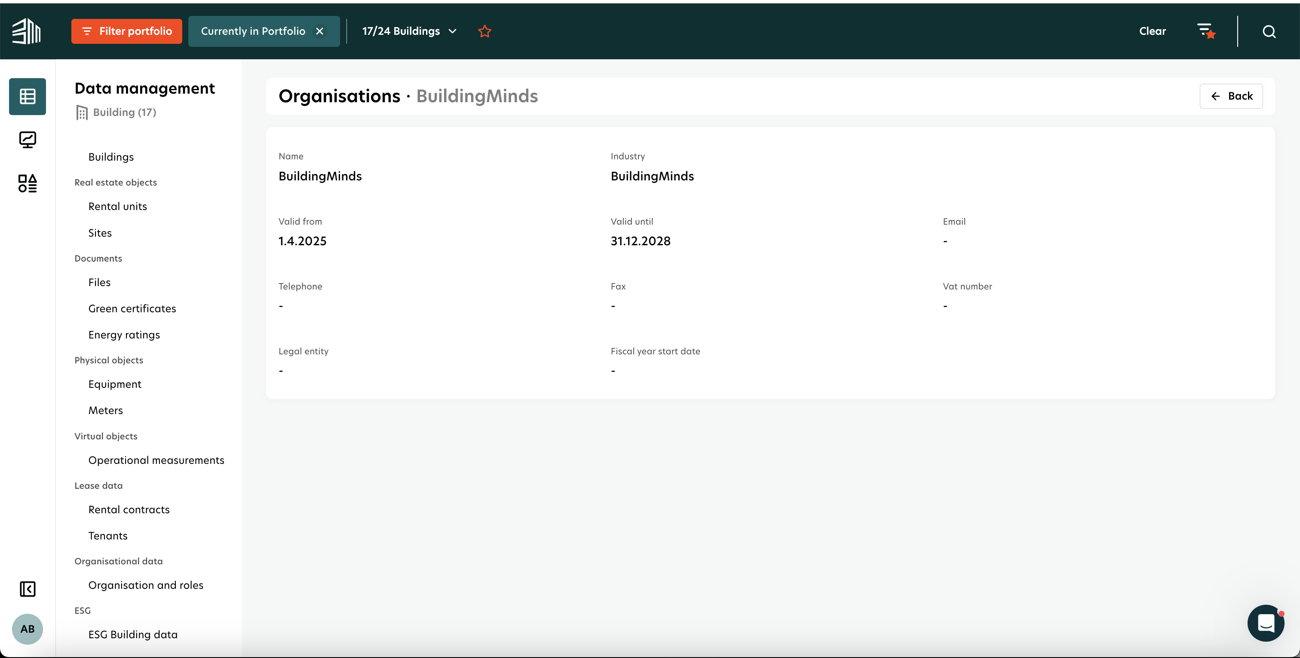This screenshot has height=658, width=1300.
Task: Open the chat support widget
Action: click(1265, 623)
